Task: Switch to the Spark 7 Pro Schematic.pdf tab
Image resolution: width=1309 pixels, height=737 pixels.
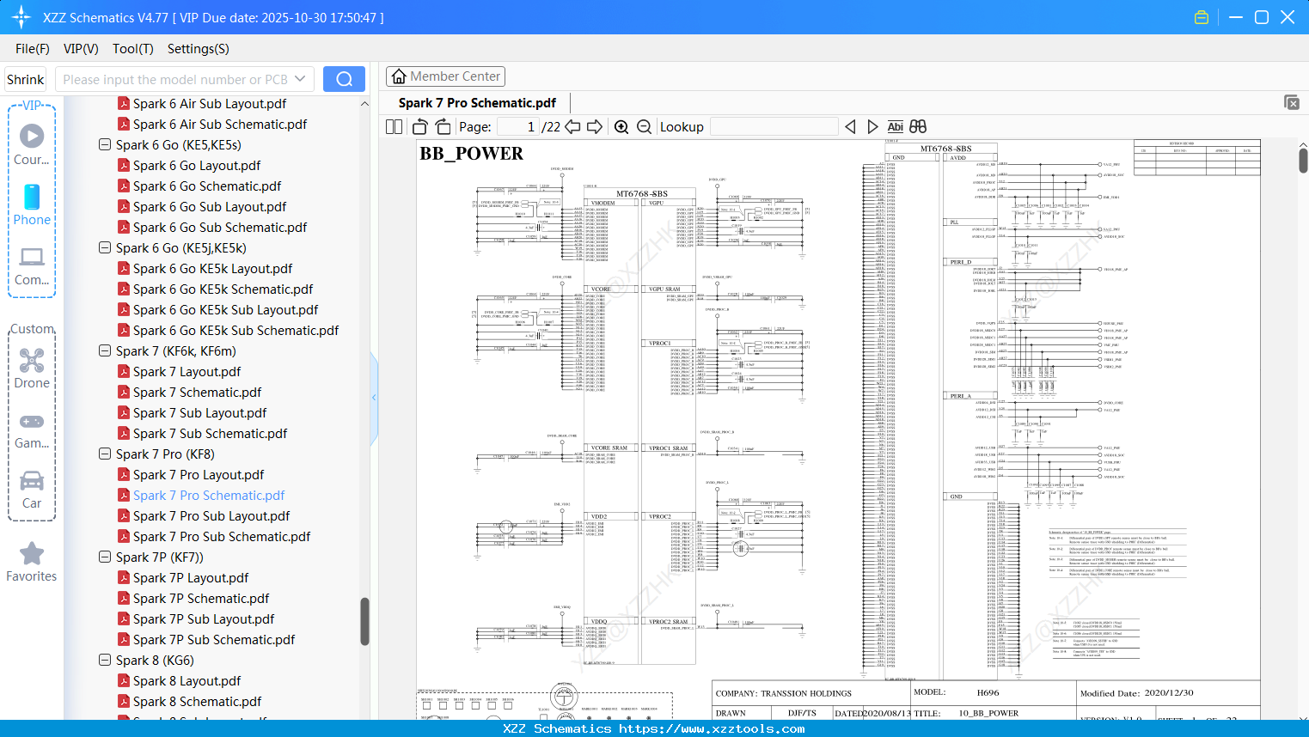Action: (477, 102)
